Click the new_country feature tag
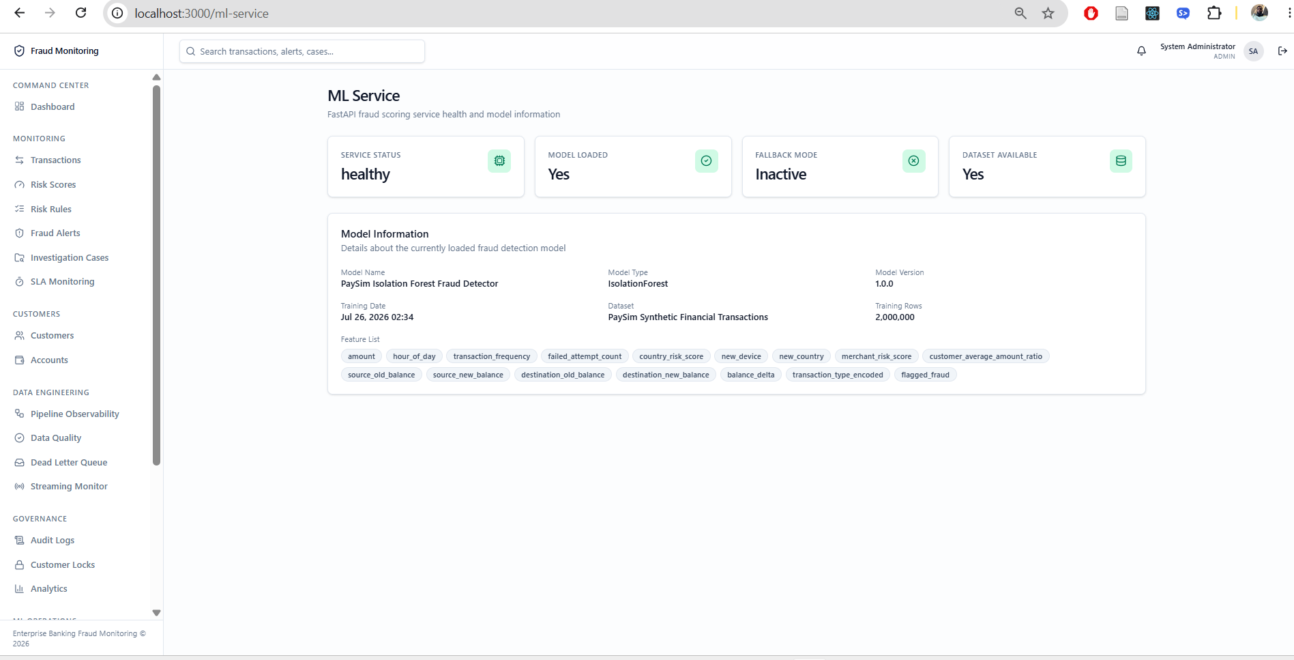This screenshot has height=660, width=1294. point(802,356)
